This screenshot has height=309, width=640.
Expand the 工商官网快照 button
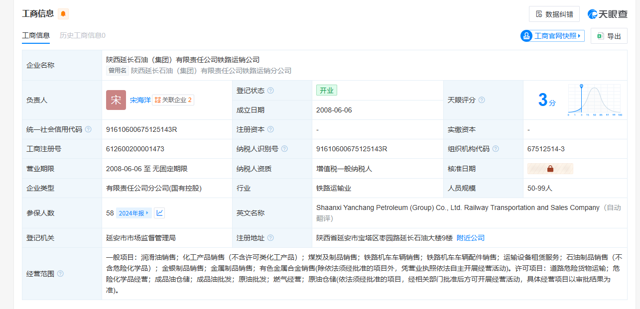pos(552,36)
